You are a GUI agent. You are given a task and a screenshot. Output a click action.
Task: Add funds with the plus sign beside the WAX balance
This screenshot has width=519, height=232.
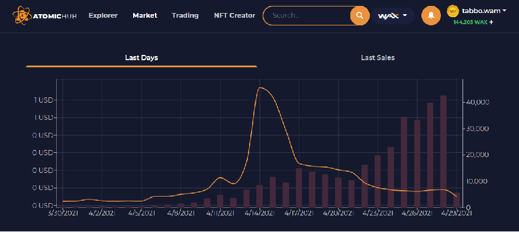pos(491,22)
